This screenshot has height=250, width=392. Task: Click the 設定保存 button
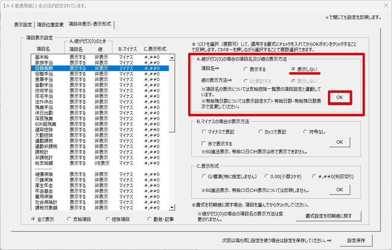356,240
